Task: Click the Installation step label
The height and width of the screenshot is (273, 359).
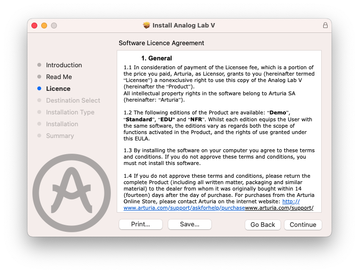Action: coord(62,124)
